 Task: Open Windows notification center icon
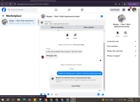[136, 100]
